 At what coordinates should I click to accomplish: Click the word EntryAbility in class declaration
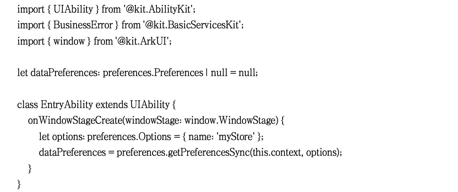coord(67,105)
